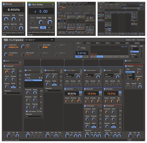Switch to the ENV 2 tab
The width and height of the screenshot is (147, 143).
pos(108,43)
